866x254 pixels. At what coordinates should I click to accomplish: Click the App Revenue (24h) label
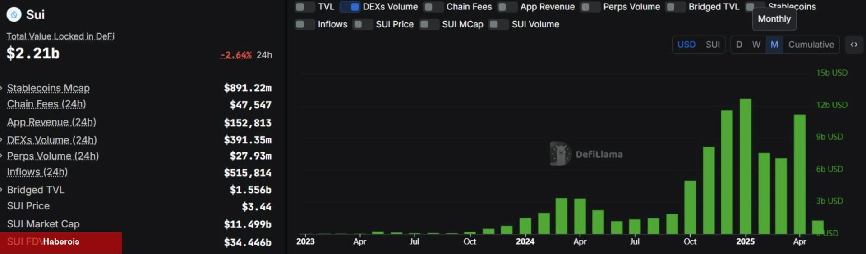pos(51,122)
